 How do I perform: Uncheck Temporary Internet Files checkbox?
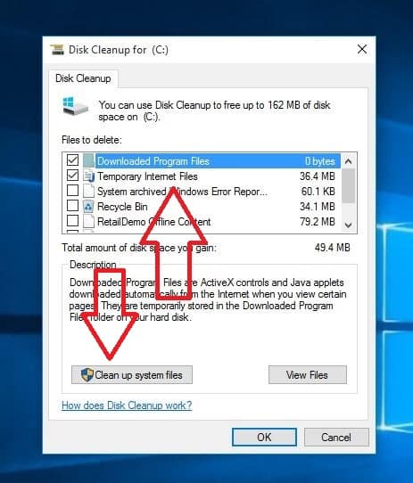[72, 176]
